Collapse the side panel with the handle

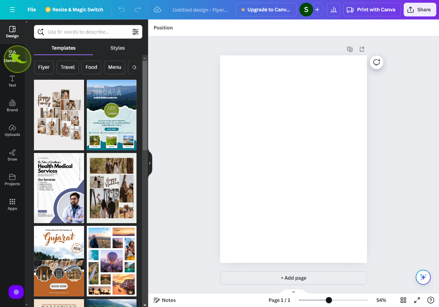coord(150,163)
